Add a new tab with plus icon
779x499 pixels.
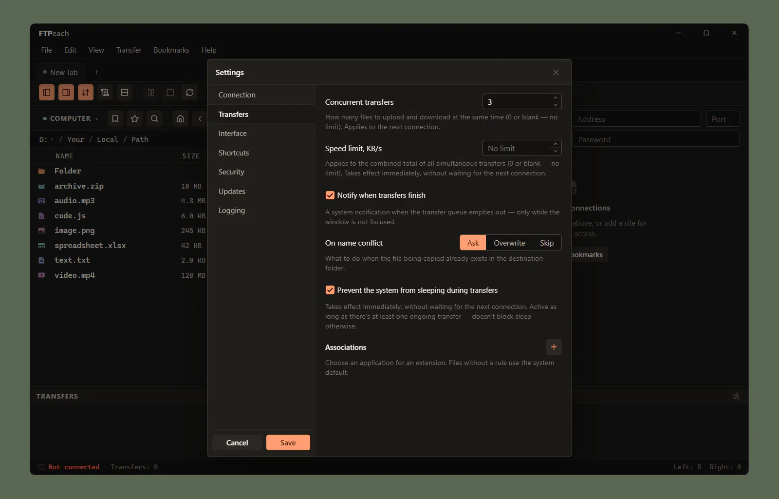pos(96,72)
